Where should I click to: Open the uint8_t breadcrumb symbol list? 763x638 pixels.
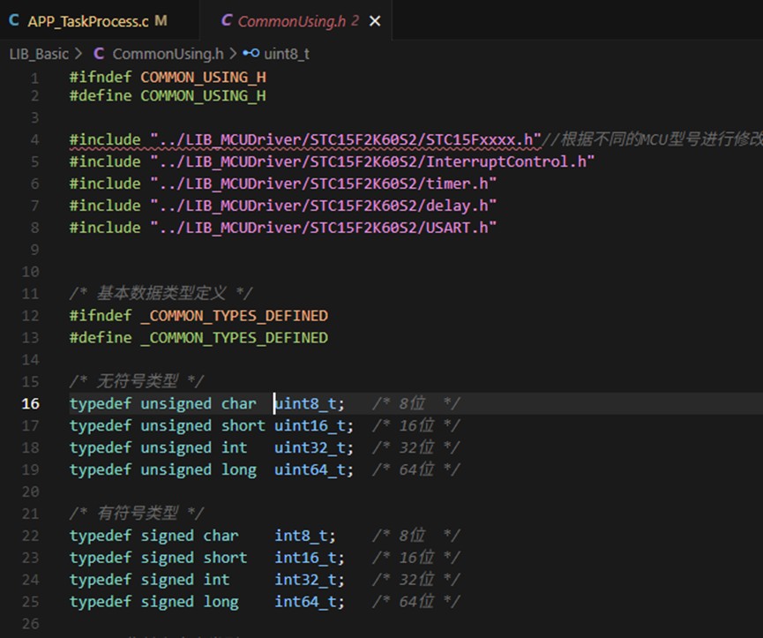point(287,54)
